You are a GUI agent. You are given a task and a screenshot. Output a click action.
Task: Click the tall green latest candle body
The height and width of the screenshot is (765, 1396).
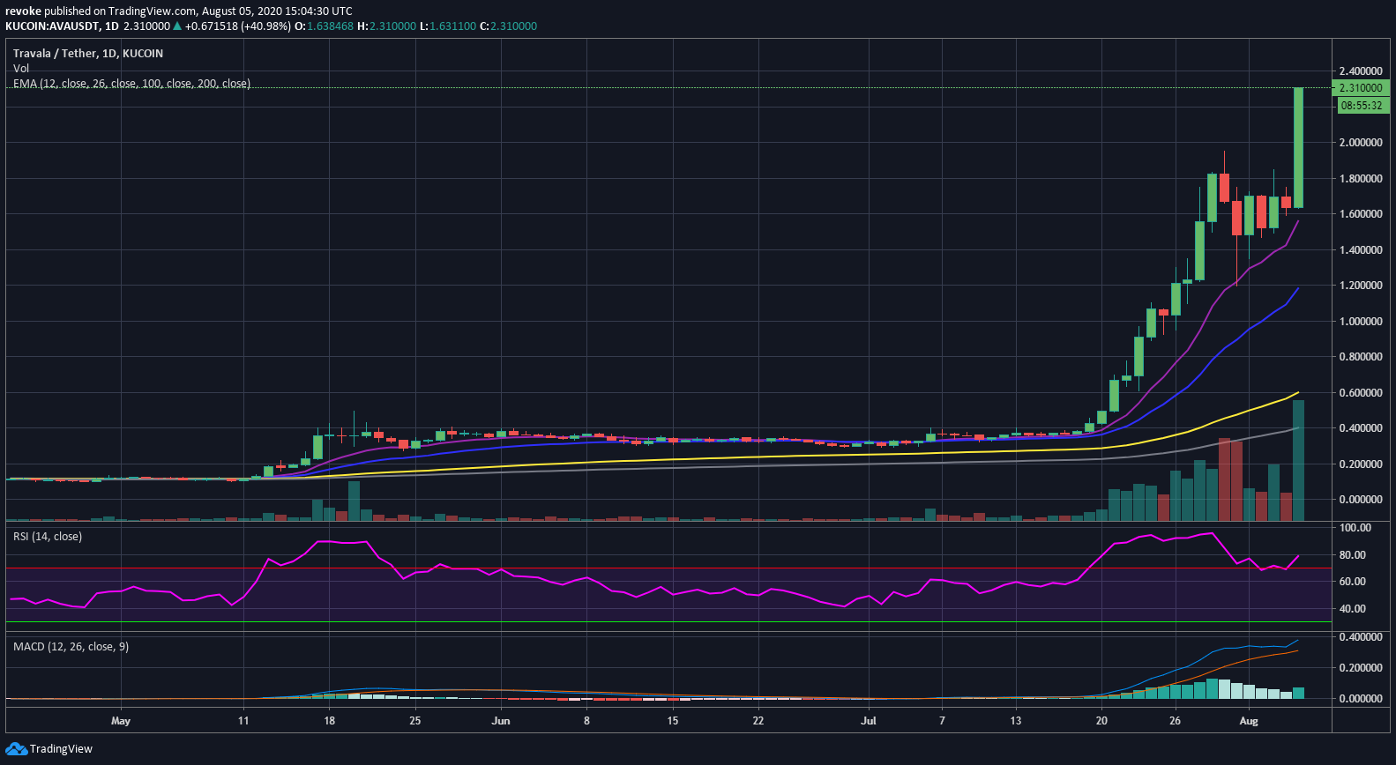(1298, 148)
